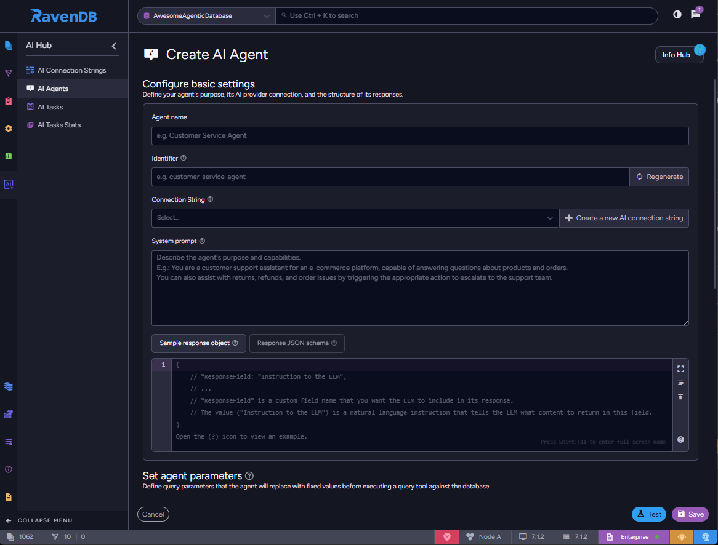The height and width of the screenshot is (545, 718).
Task: Click the RavenDB logo
Action: tap(63, 16)
